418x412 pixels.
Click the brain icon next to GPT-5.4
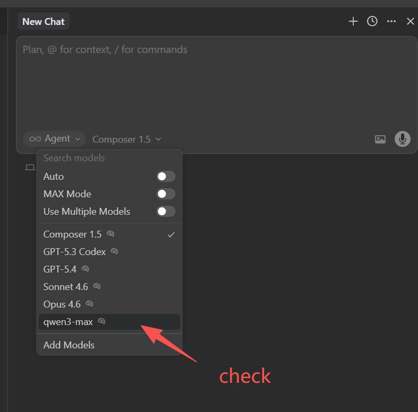85,269
